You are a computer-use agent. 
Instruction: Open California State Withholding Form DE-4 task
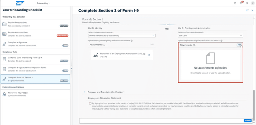pos(35,59)
